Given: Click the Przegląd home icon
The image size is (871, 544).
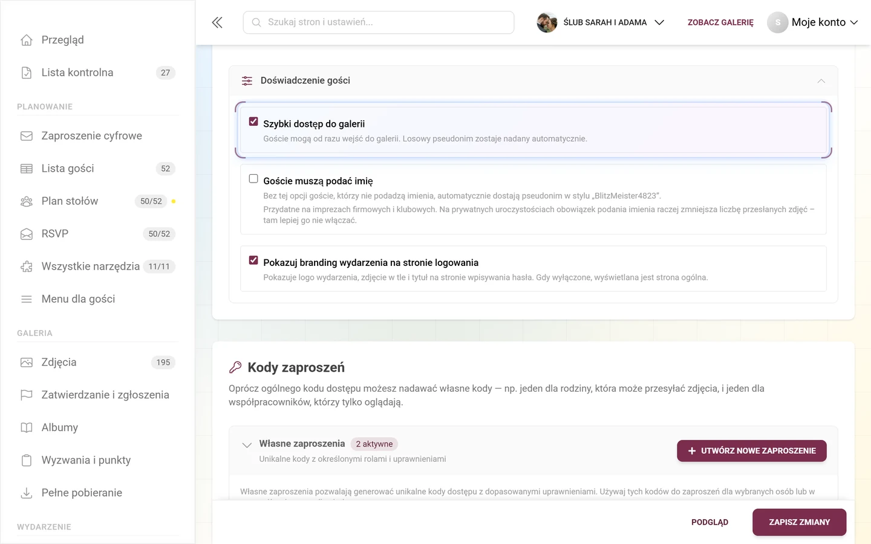Looking at the screenshot, I should click(27, 40).
